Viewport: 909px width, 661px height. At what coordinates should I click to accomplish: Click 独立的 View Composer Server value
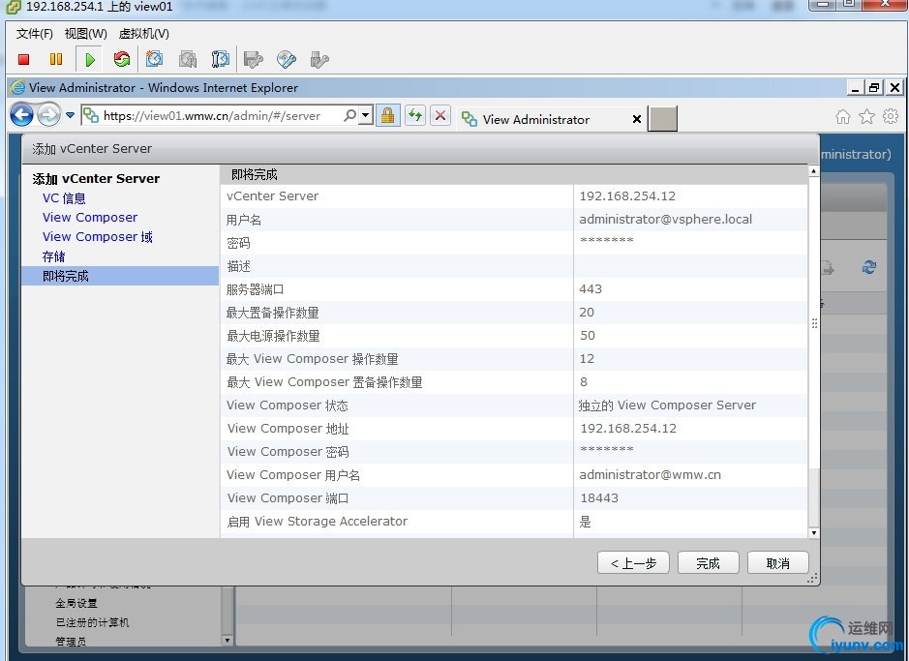[x=667, y=405]
